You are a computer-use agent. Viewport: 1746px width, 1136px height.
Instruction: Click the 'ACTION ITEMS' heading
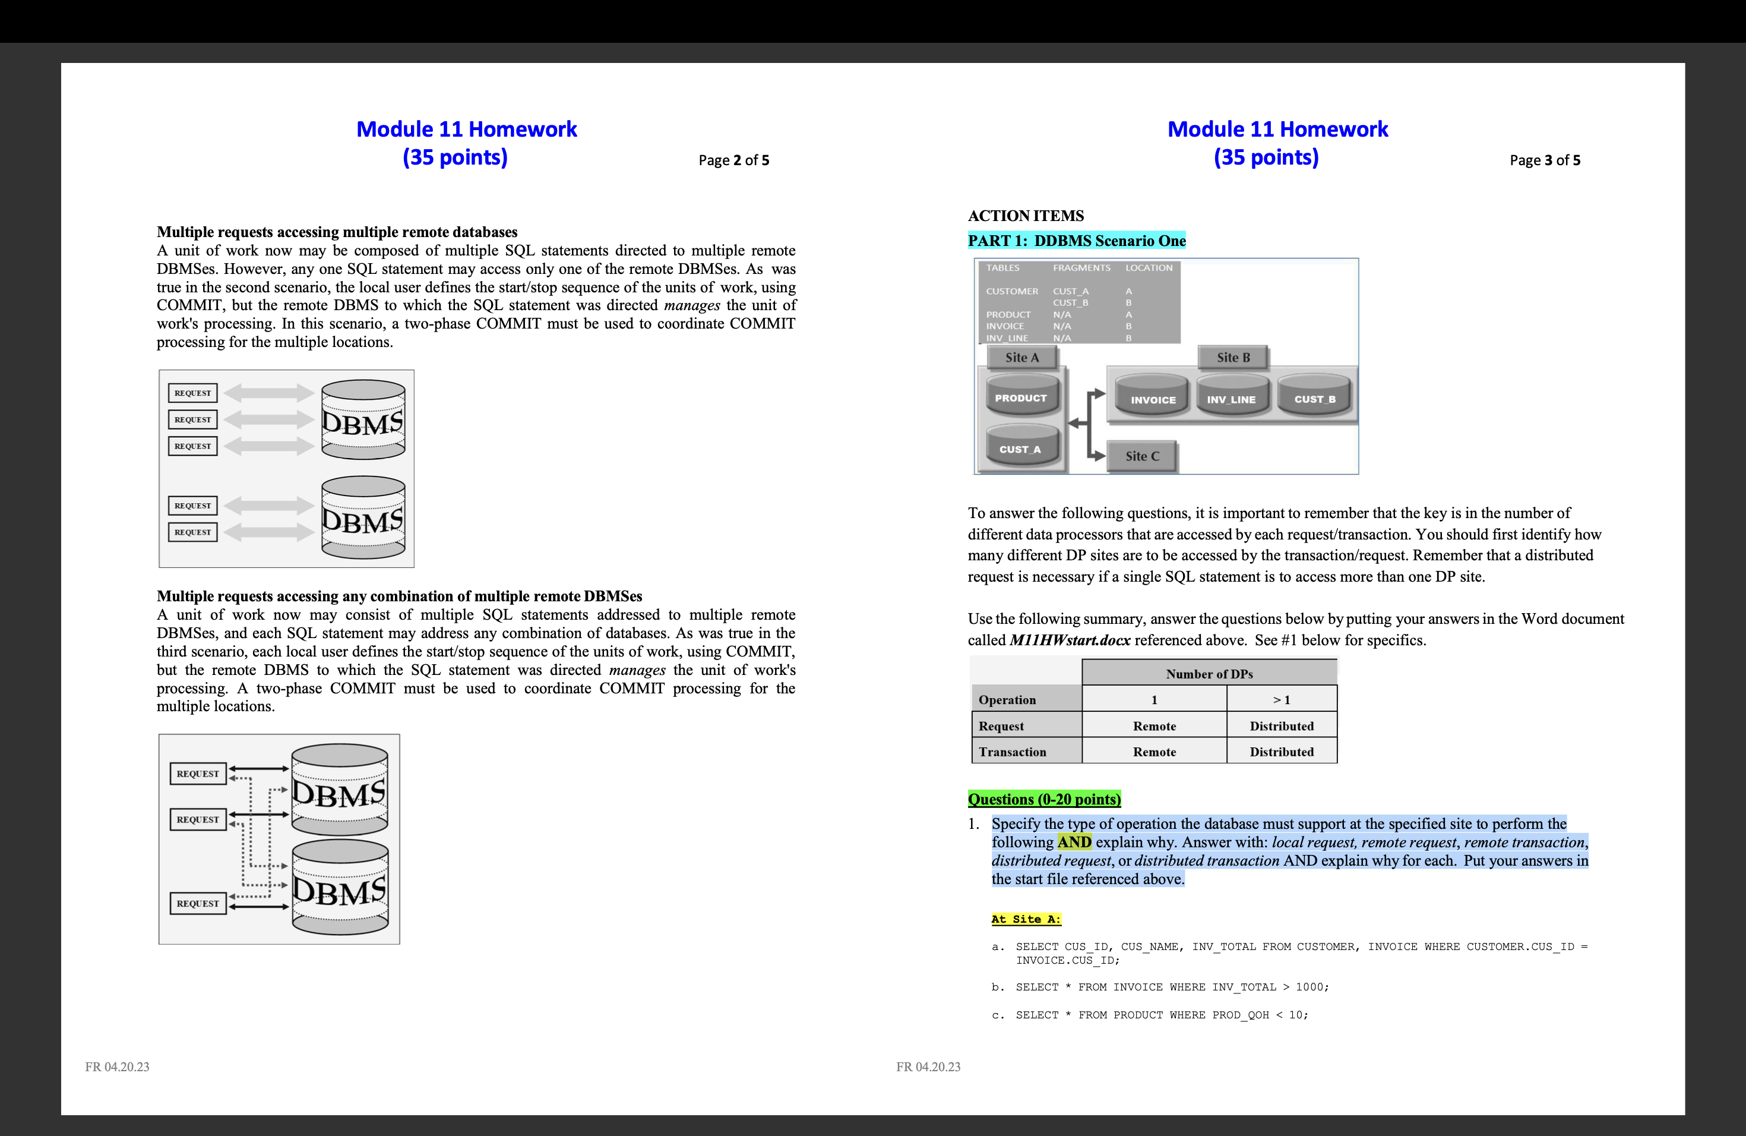[x=1025, y=216]
